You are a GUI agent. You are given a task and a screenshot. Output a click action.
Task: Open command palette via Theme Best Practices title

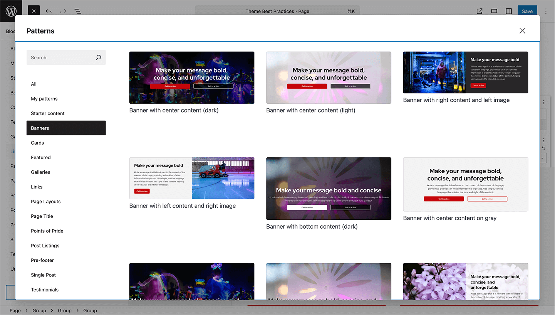pyautogui.click(x=277, y=11)
